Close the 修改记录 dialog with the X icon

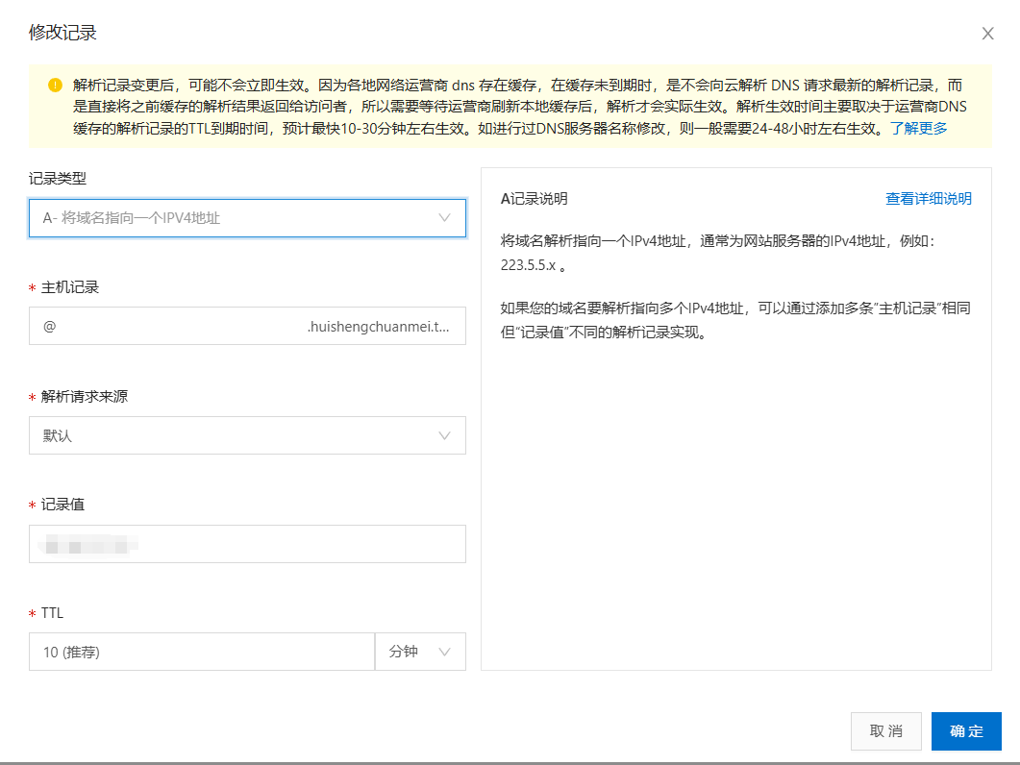[987, 34]
